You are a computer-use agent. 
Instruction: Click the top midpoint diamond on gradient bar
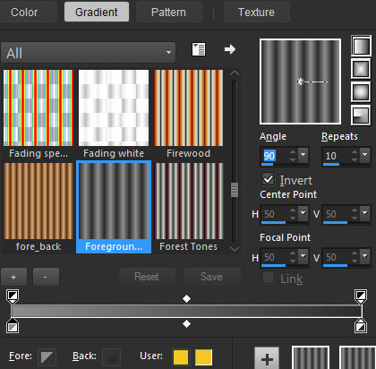(x=186, y=298)
